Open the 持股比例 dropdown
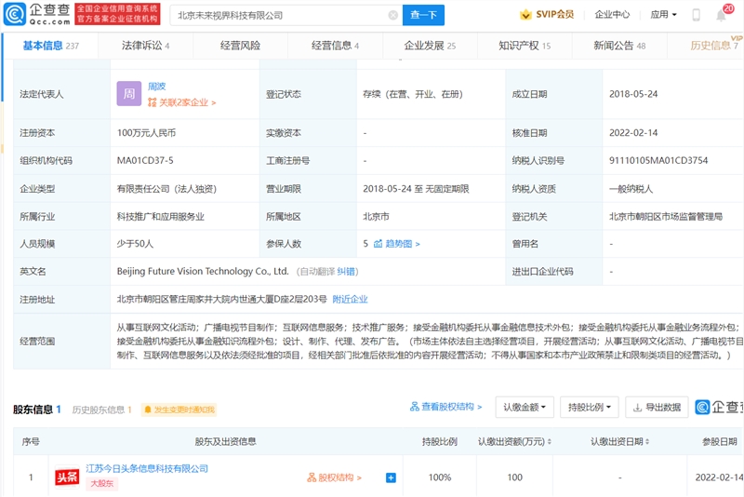This screenshot has height=497, width=744. coord(590,407)
